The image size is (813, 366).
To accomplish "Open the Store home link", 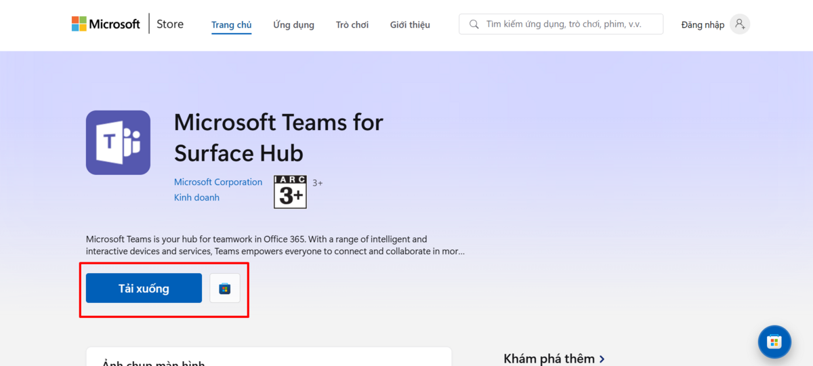I will 170,24.
